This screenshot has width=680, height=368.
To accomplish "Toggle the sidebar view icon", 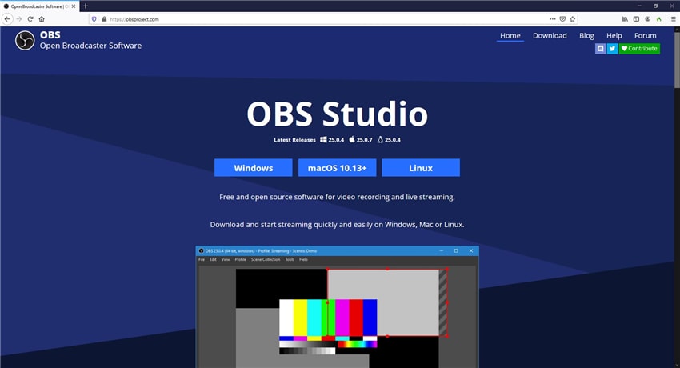I will click(636, 19).
